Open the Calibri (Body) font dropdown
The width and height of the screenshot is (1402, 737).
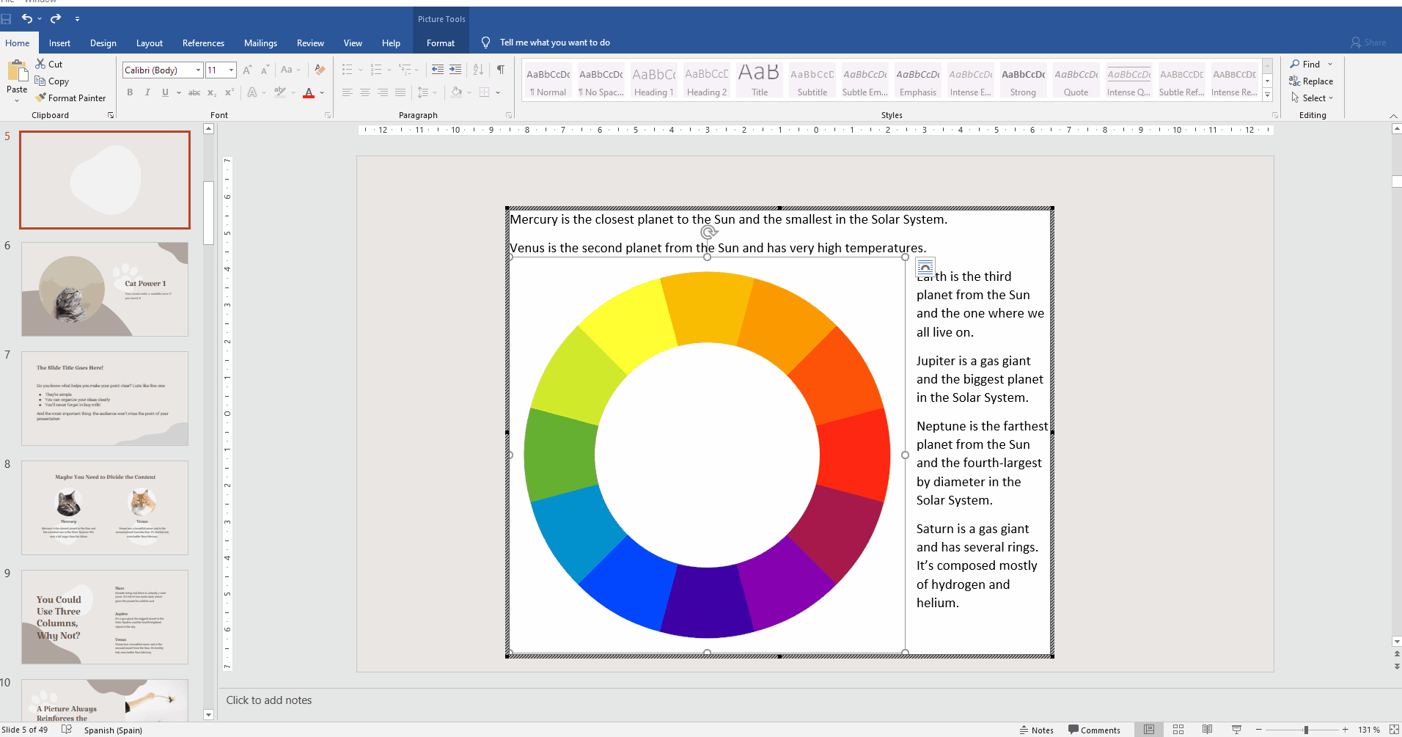(198, 70)
